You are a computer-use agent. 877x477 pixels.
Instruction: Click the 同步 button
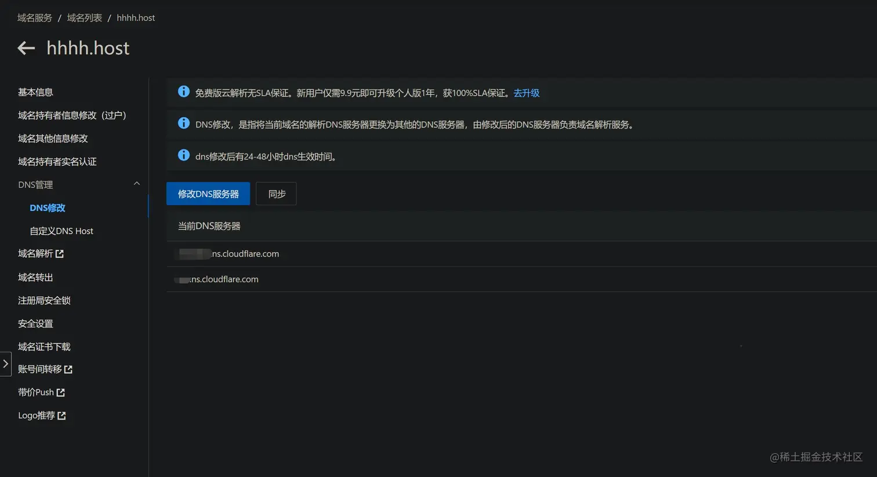click(277, 194)
